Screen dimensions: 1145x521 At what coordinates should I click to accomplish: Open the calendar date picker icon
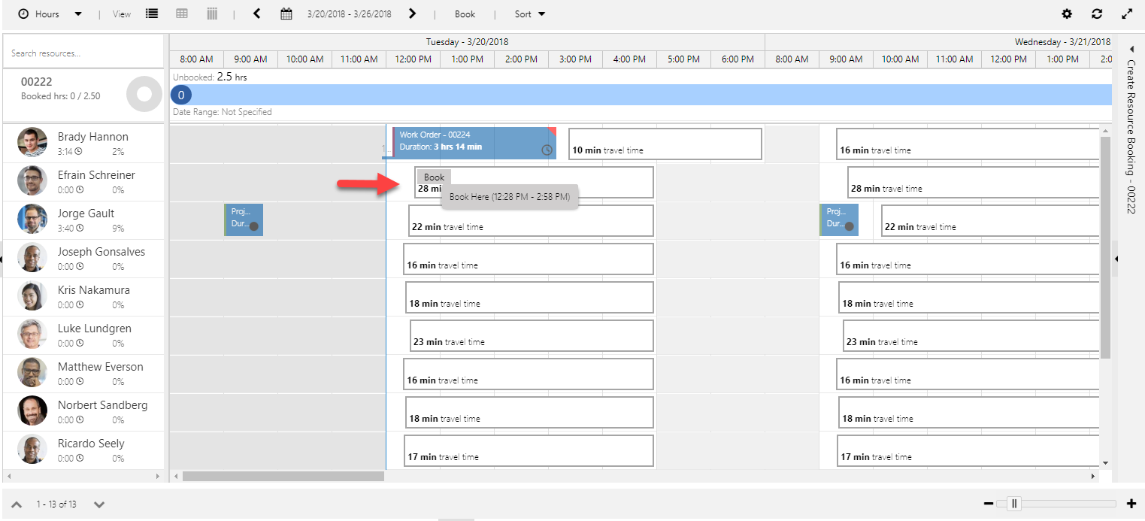click(x=286, y=14)
